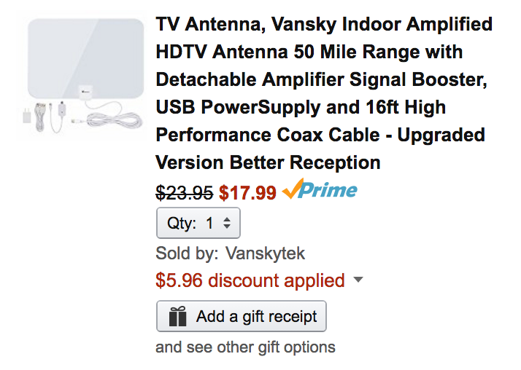Click the red $17.99 sale price
This screenshot has width=521, height=370.
[x=248, y=193]
